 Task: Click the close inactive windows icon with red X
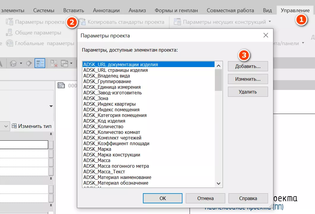coord(54,63)
